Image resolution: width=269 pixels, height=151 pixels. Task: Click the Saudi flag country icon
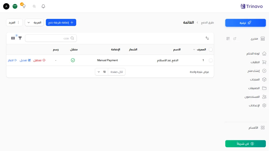tap(15, 6)
